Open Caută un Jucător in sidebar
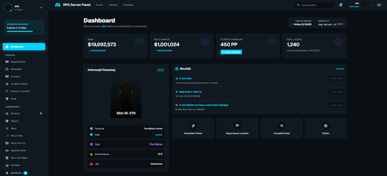The height and width of the screenshot is (176, 387). (x=24, y=91)
